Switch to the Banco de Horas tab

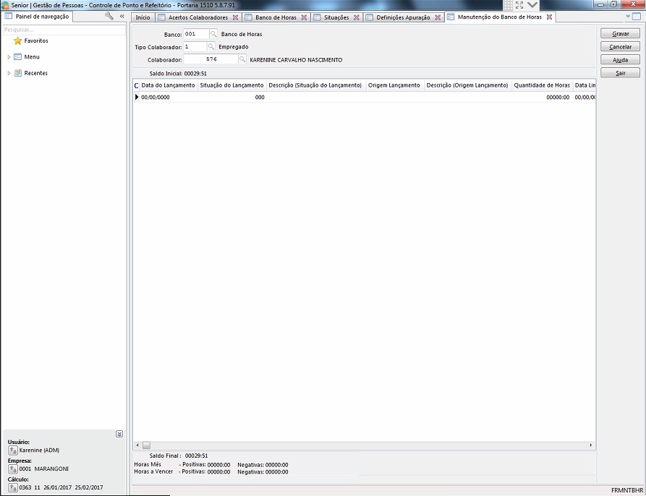(275, 17)
